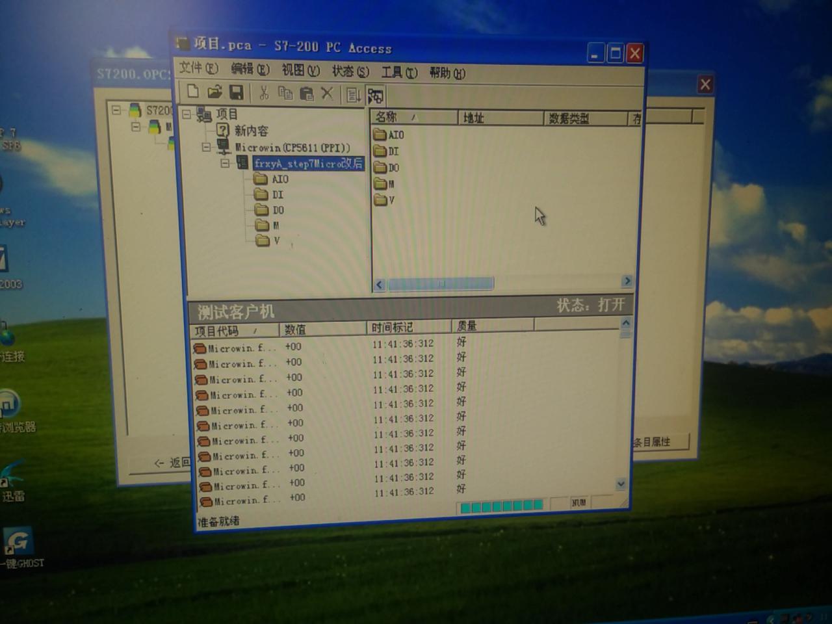This screenshot has height=624, width=832.
Task: Select AIO folder in item list
Action: (389, 135)
